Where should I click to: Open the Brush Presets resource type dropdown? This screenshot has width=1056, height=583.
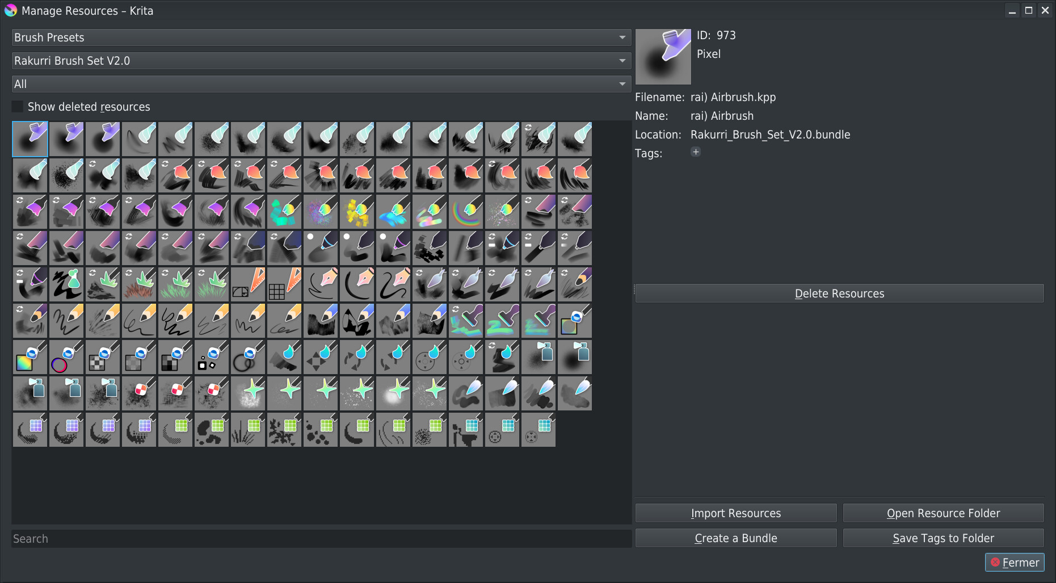[321, 37]
